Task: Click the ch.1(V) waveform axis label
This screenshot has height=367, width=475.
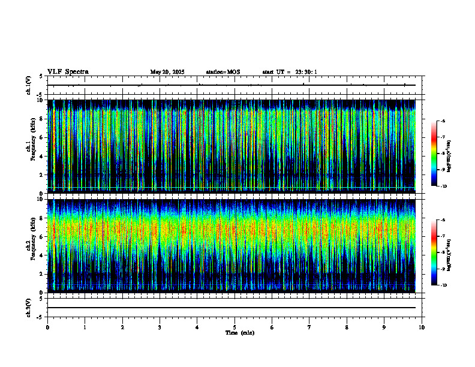Action: [x=29, y=85]
